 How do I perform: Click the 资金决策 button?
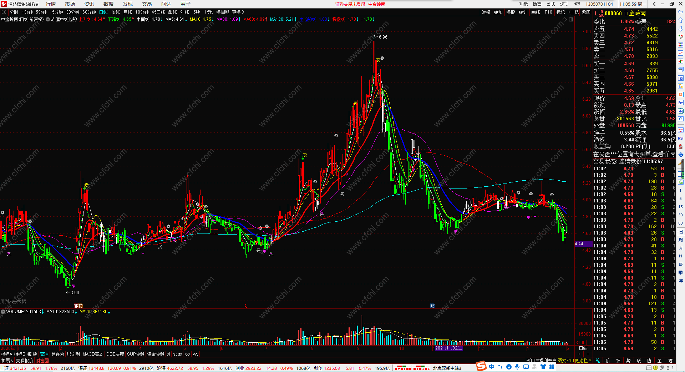156,354
